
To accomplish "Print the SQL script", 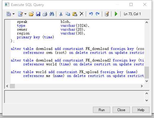I will [45, 14].
